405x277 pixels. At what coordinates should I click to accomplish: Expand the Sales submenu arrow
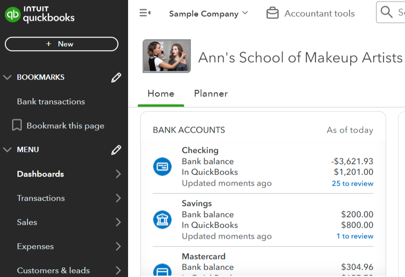click(x=118, y=222)
